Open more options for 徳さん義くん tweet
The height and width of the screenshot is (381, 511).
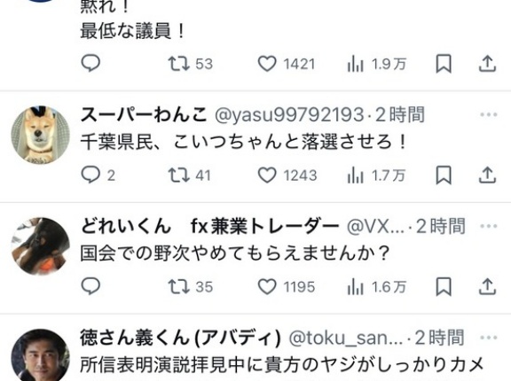[x=488, y=338]
